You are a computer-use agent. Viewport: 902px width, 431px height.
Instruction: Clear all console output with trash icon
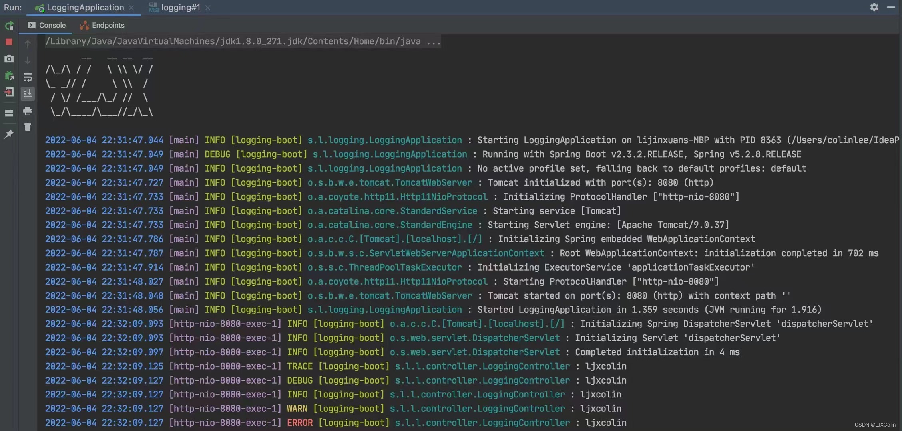28,127
